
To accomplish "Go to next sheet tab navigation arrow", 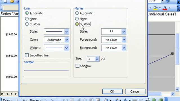I will 12,94.
